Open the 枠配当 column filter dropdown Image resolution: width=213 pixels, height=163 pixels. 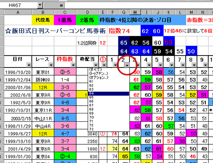click(x=96, y=65)
